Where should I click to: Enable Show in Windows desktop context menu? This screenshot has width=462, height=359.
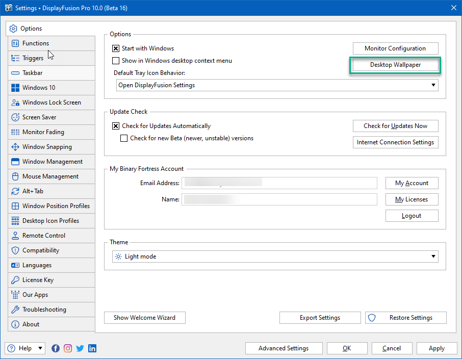pos(116,61)
